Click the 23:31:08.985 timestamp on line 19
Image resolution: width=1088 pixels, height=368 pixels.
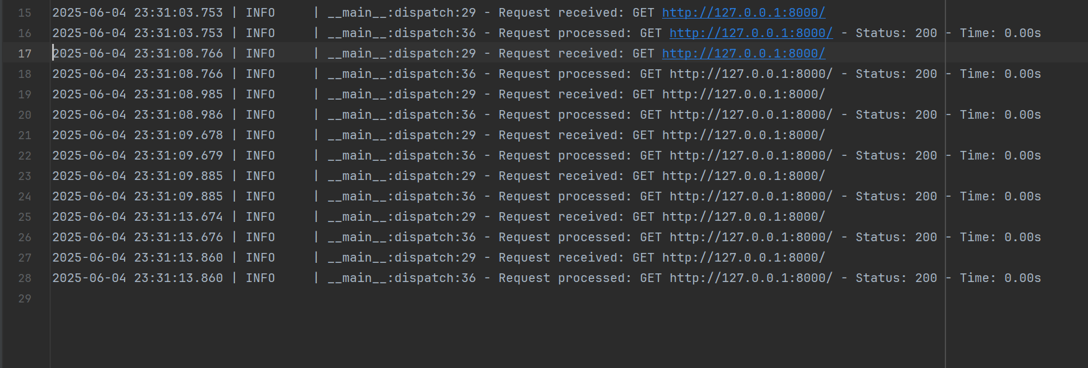click(x=179, y=95)
